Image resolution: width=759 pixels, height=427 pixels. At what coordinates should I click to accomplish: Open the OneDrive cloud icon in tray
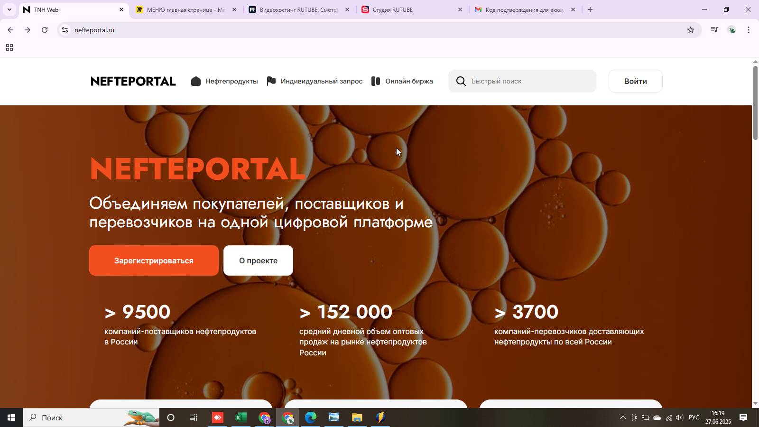[657, 418]
